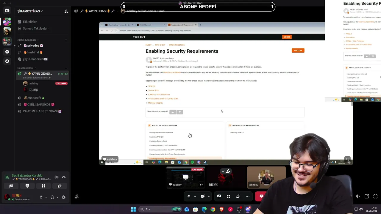Click the Windows taskbar search box

(x=161, y=209)
